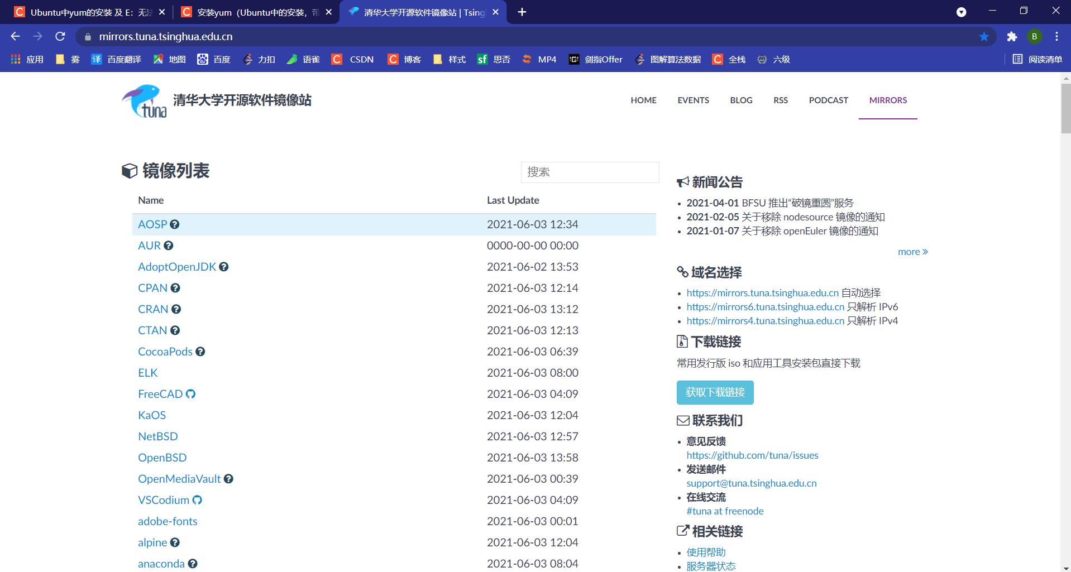Open the 语雀 bookmark

303,59
